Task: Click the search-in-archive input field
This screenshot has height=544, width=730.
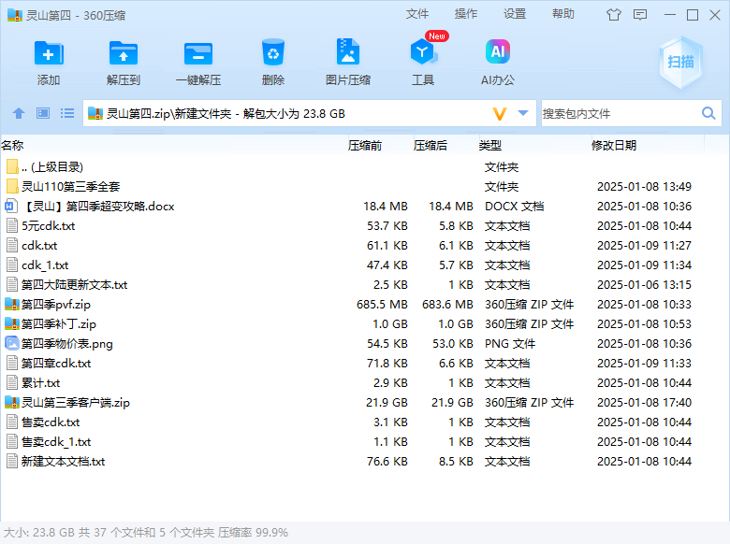Action: [x=618, y=113]
